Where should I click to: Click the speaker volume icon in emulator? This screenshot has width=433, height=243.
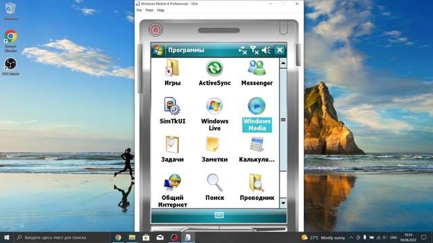pos(266,50)
